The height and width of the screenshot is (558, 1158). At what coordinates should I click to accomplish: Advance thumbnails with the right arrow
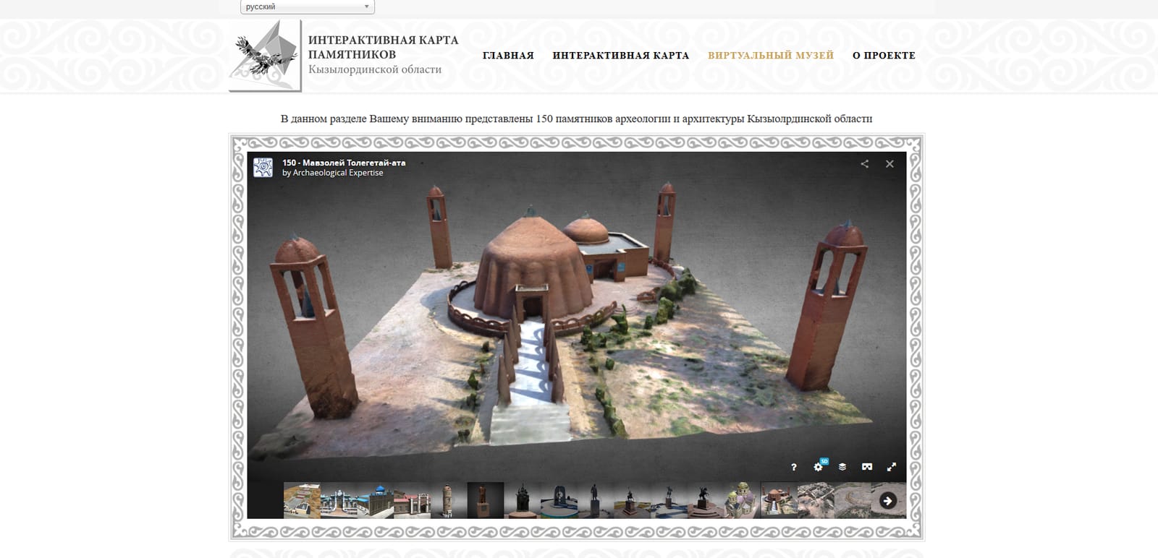pyautogui.click(x=888, y=500)
